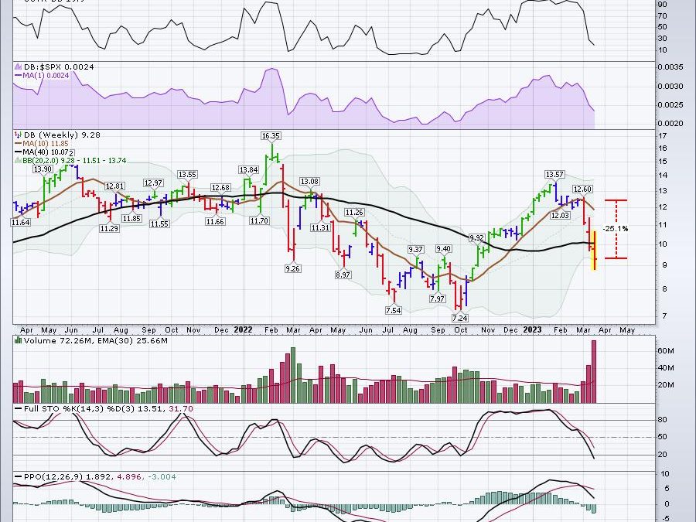Select the 11.29 low price annotation
Screen dimensions: 696x522
tap(109, 228)
